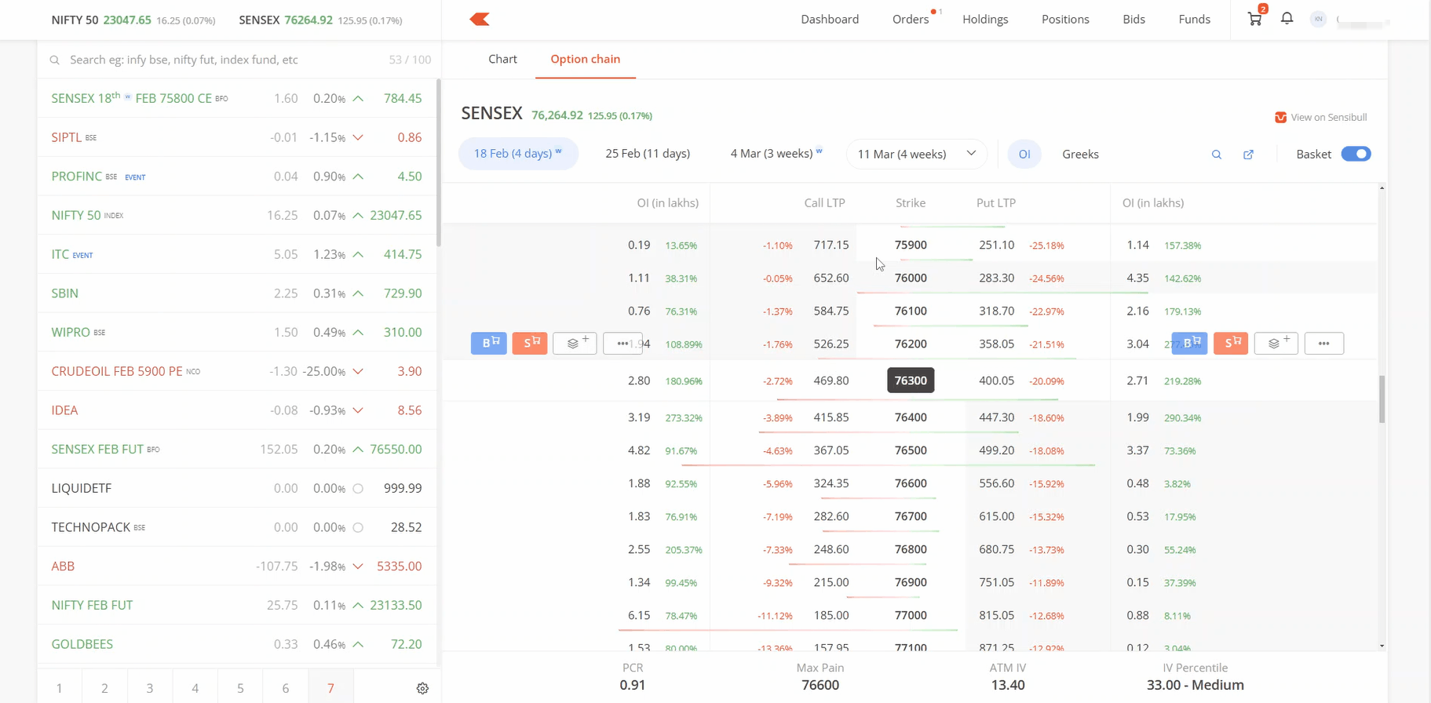Viewport: 1431px width, 703px height.
Task: Open watchlist settings gear icon
Action: 422,688
